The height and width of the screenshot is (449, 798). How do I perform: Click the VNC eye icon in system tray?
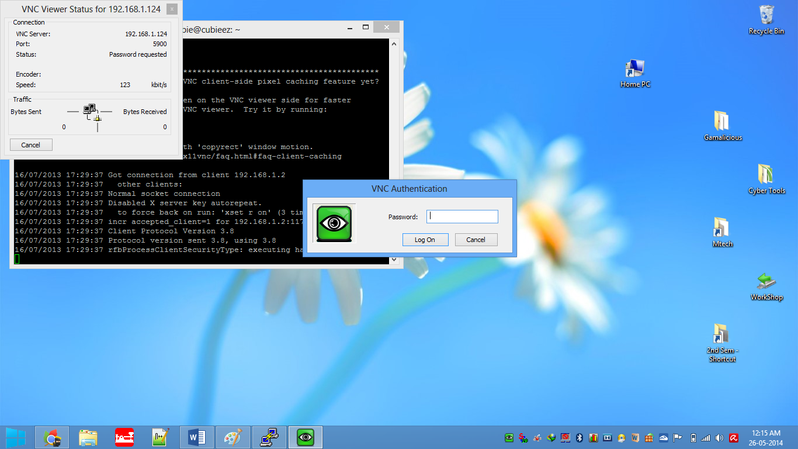click(x=509, y=438)
